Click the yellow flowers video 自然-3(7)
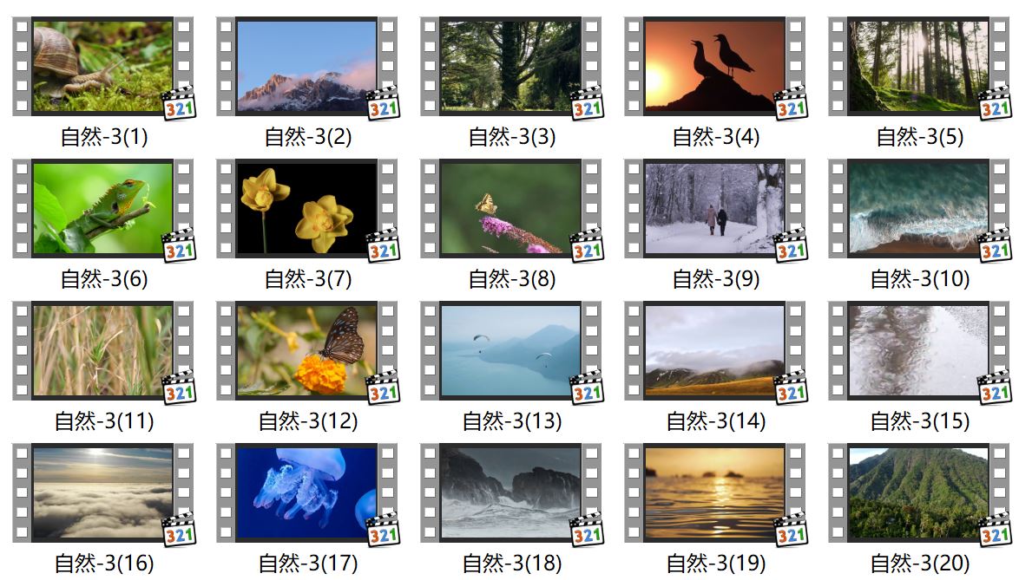Image resolution: width=1019 pixels, height=580 pixels. (306, 208)
